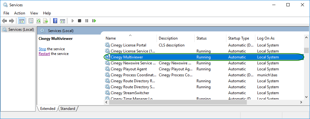Select the Cinegy License Service (1... row name
This screenshot has height=119, width=310.
pyautogui.click(x=133, y=51)
